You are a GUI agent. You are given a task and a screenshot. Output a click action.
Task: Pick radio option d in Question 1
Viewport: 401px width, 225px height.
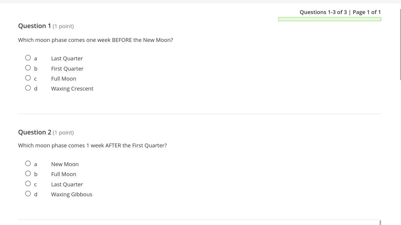pyautogui.click(x=28, y=88)
